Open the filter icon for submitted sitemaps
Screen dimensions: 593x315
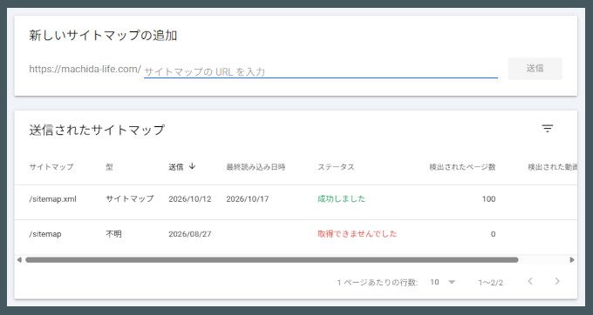pos(548,129)
